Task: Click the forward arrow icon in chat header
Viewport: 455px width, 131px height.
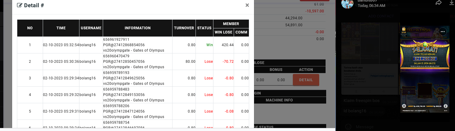Action: point(439,3)
